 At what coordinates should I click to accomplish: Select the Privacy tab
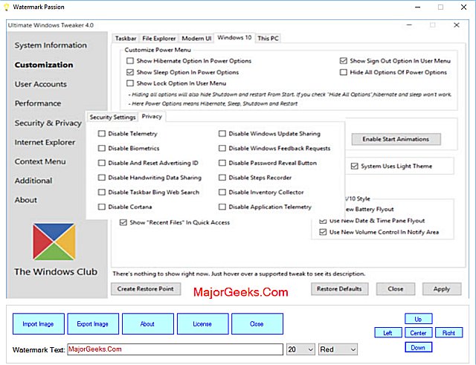click(152, 117)
